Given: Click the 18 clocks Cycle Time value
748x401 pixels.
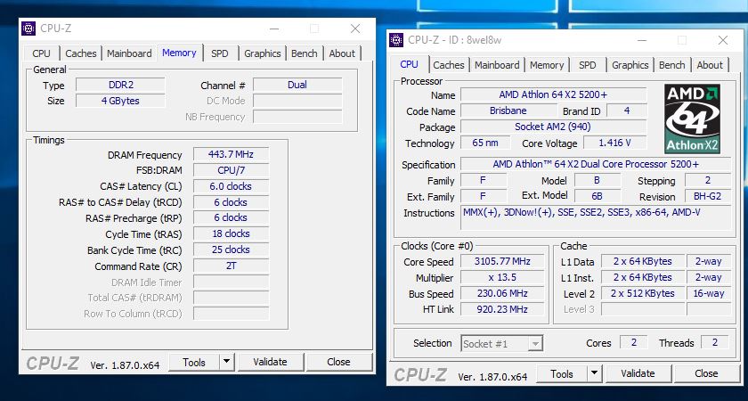Looking at the screenshot, I should click(231, 233).
